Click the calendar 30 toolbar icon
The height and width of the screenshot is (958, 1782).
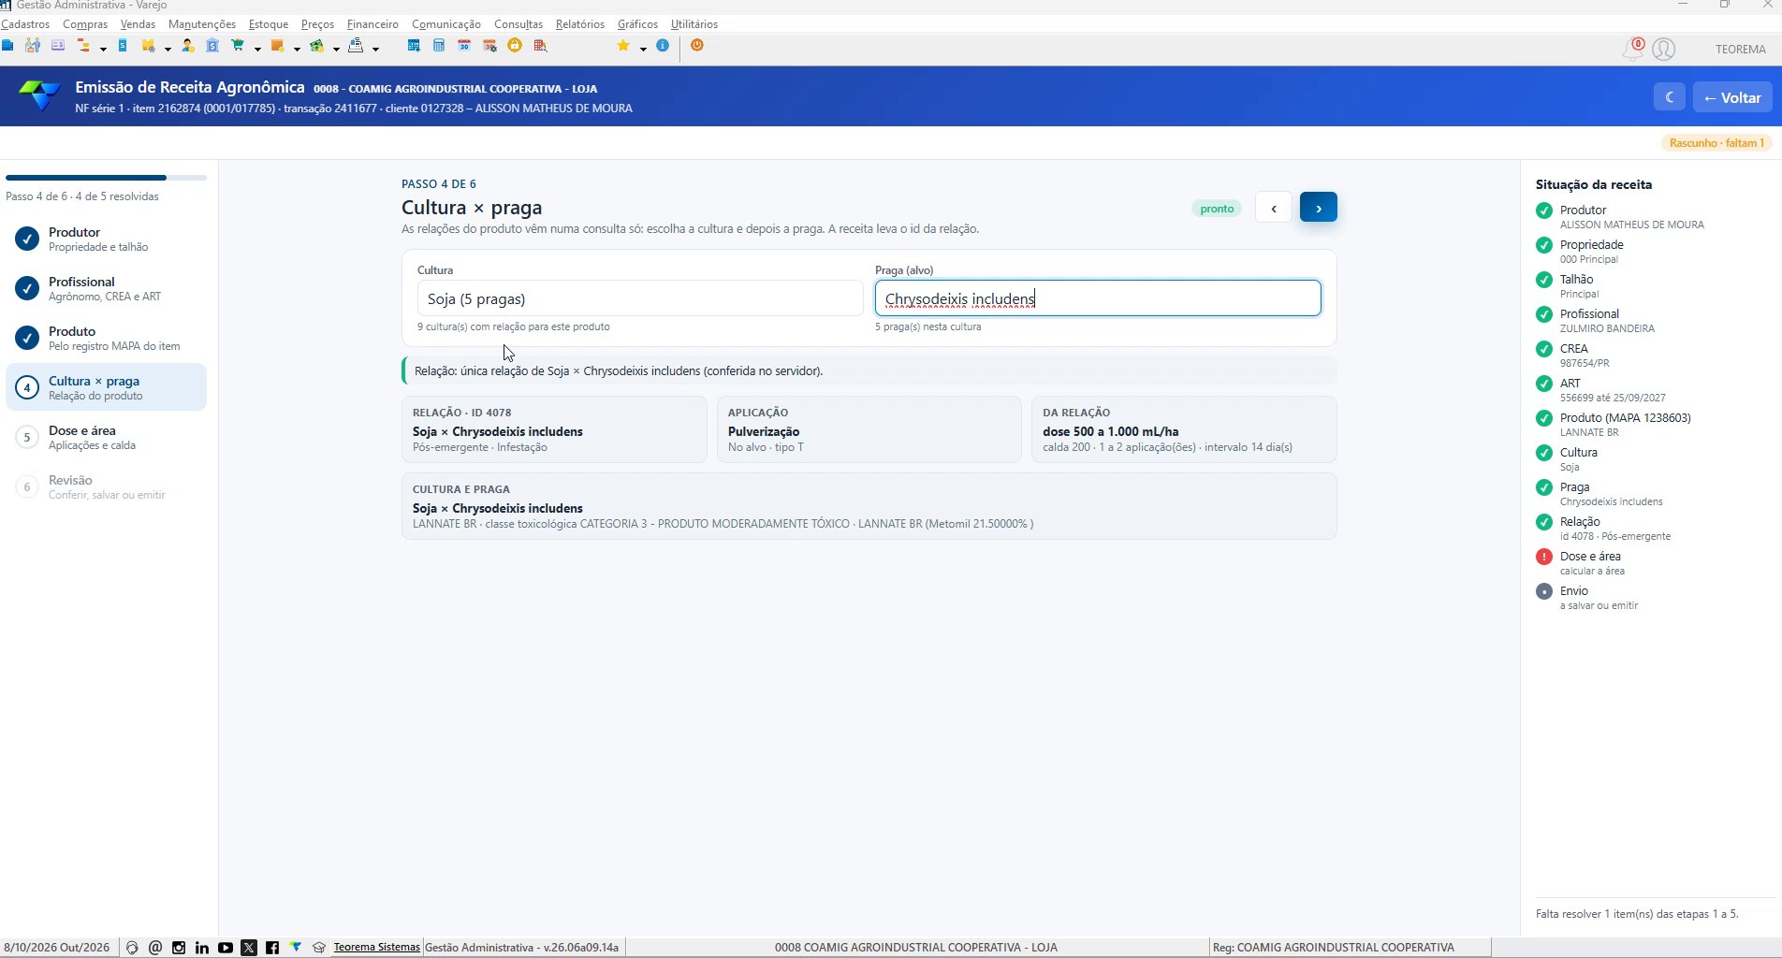(464, 45)
